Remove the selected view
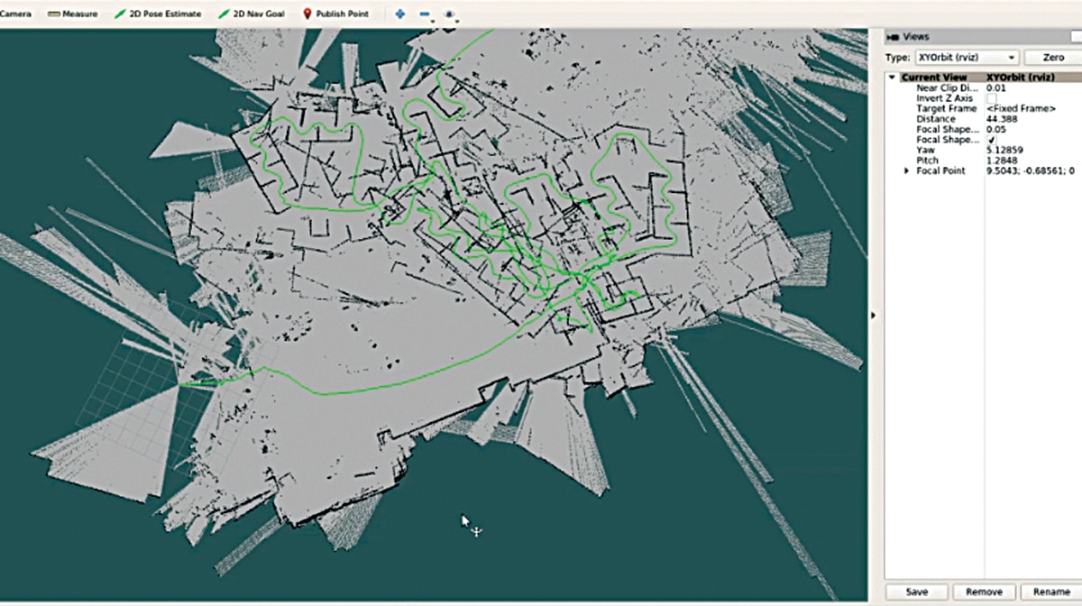Screen dimensions: 1082x606 point(983,592)
